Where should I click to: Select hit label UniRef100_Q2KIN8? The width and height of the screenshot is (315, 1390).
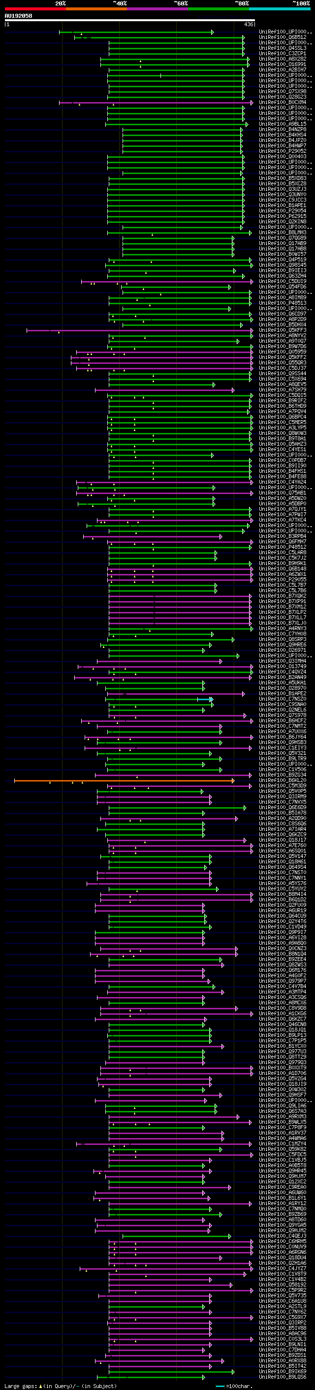pyautogui.click(x=283, y=222)
